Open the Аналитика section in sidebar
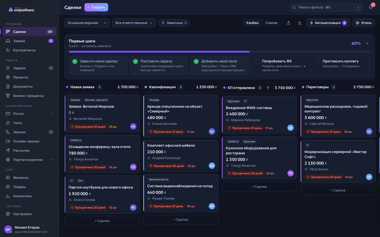The image size is (380, 237). click(30, 196)
